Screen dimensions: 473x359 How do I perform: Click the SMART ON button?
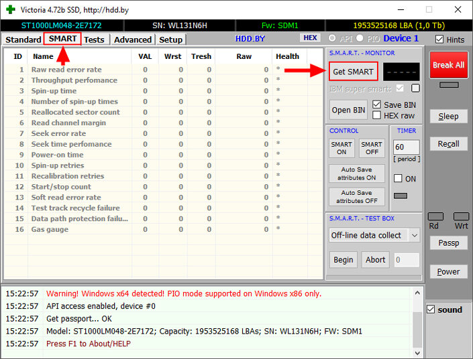pyautogui.click(x=341, y=148)
